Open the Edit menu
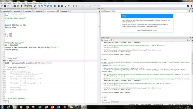Image resolution: width=193 pixels, height=109 pixels. coord(5,3)
